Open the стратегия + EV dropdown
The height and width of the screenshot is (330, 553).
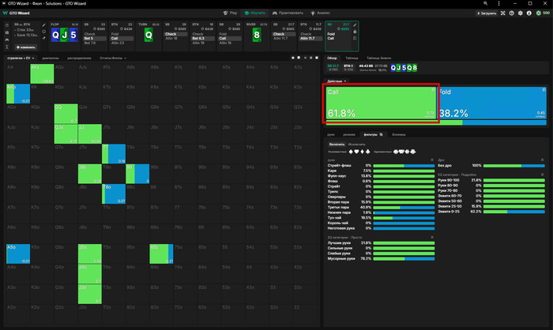20,57
